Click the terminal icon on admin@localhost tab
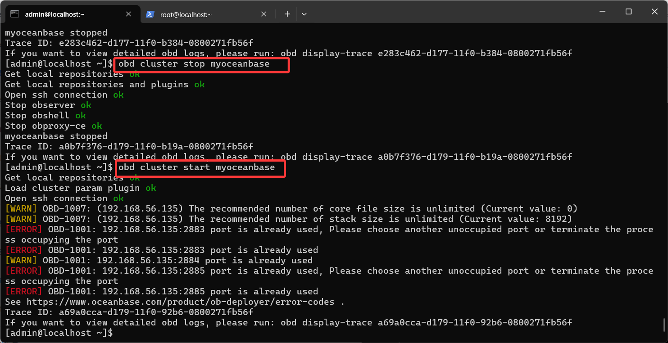The height and width of the screenshot is (343, 668). pos(14,14)
